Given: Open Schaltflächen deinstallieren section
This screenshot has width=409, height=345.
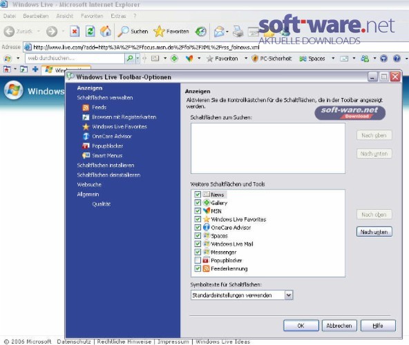Looking at the screenshot, I should click(x=108, y=175).
